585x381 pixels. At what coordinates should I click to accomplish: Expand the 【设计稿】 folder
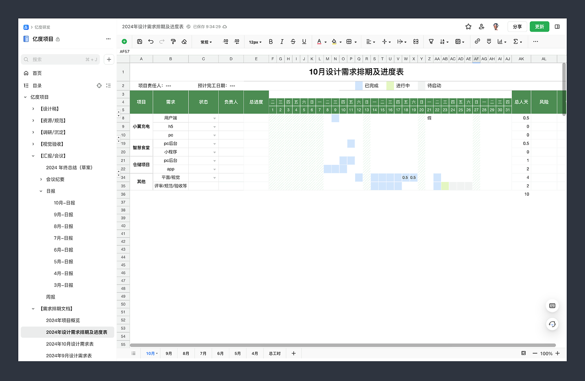click(x=33, y=109)
